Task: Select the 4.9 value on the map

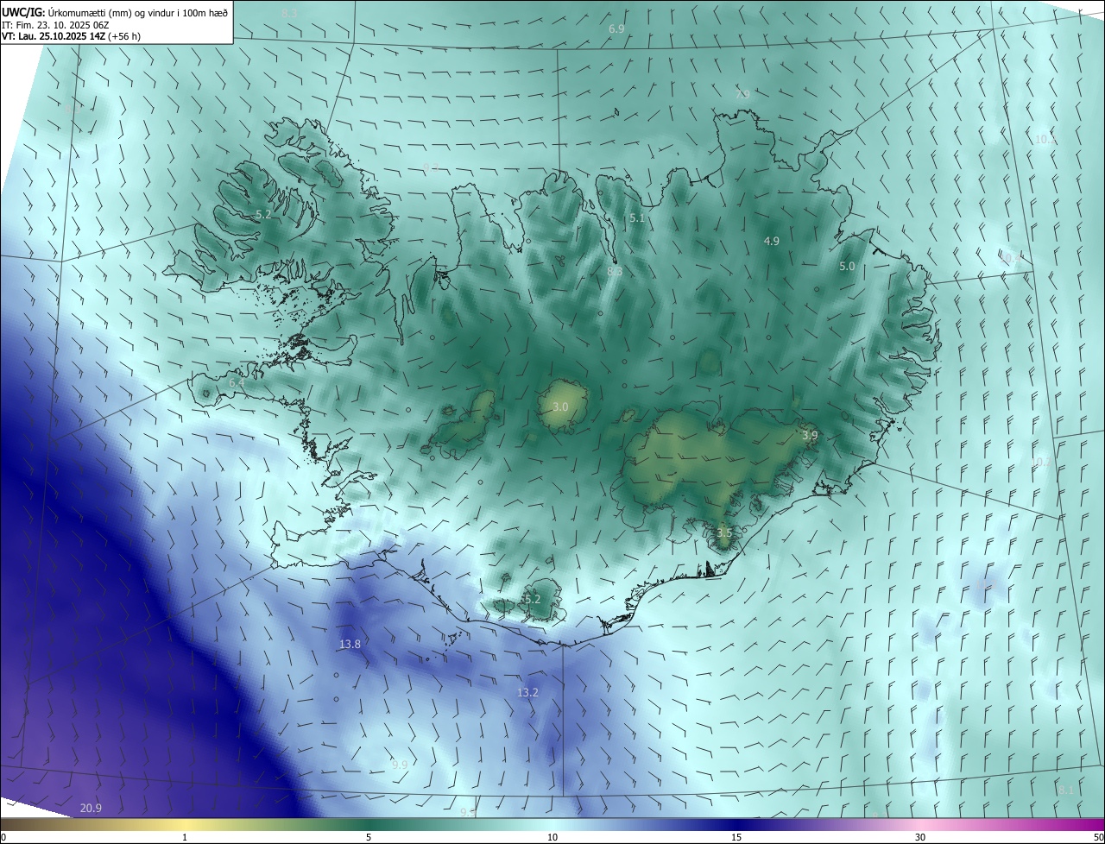Action: (x=772, y=242)
